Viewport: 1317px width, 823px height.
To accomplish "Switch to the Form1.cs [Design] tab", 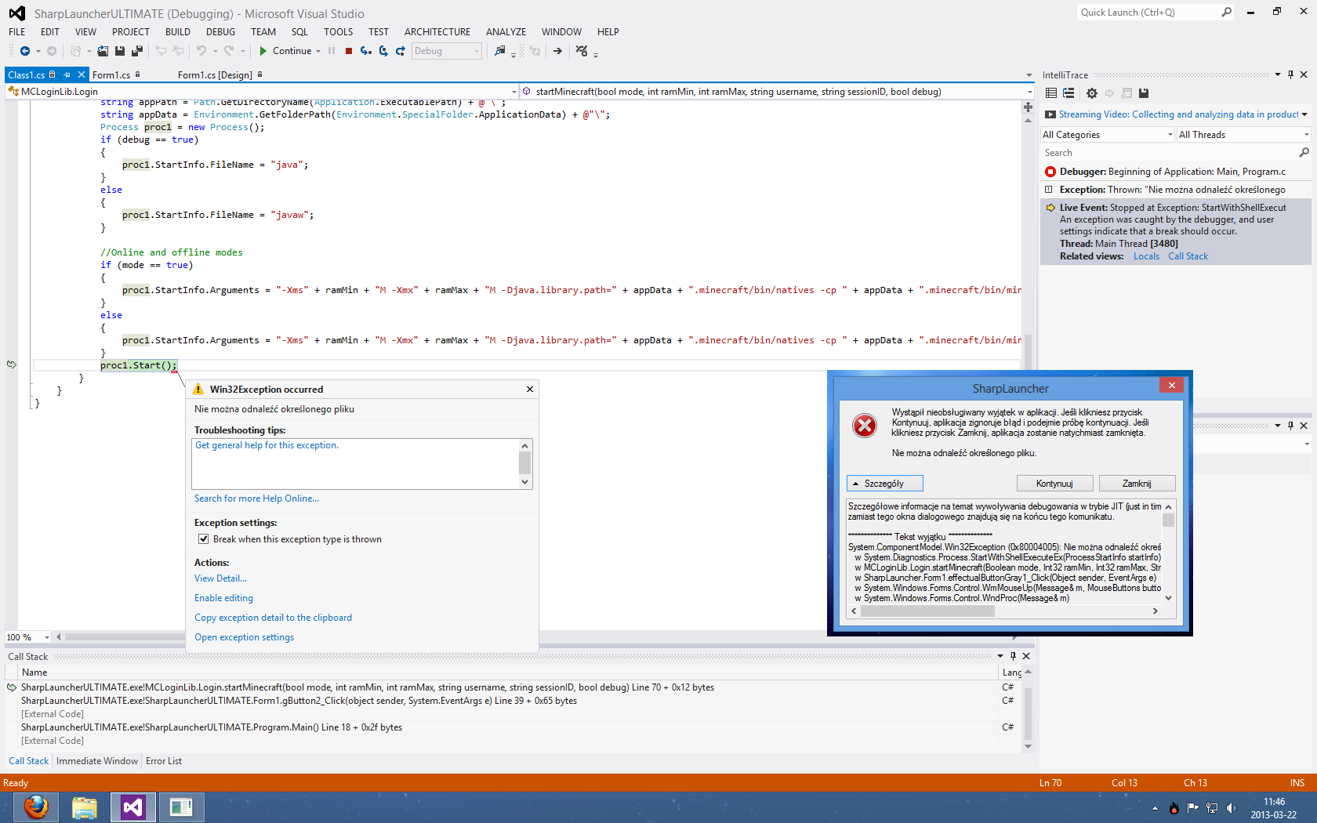I will click(215, 75).
